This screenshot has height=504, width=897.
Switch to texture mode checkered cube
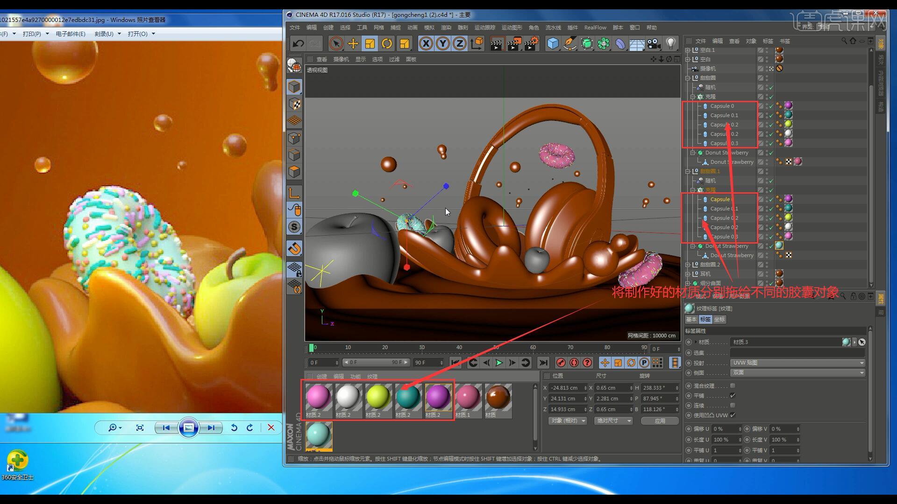point(294,104)
